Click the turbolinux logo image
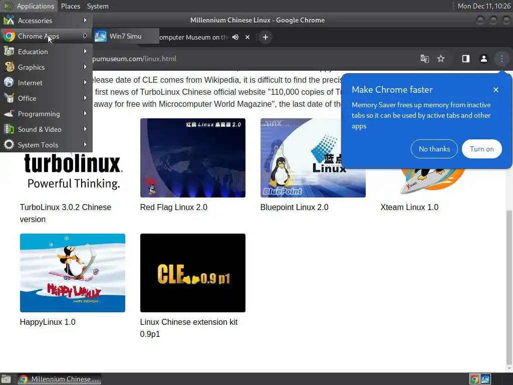 pos(73,172)
